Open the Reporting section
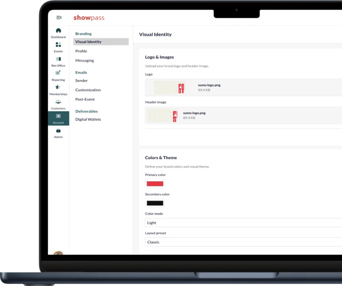Screen dimensions: 342x286 coord(58,76)
